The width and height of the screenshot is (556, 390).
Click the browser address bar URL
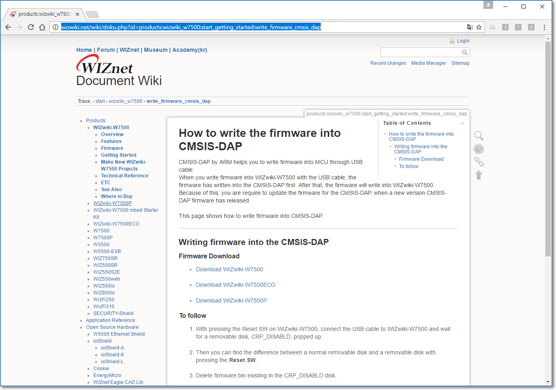(x=191, y=27)
